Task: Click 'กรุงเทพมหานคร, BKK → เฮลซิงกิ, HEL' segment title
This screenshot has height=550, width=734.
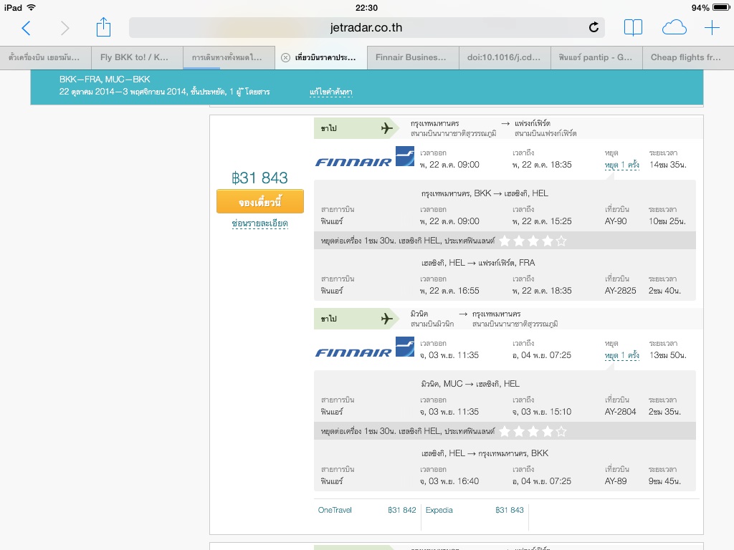Action: (485, 193)
